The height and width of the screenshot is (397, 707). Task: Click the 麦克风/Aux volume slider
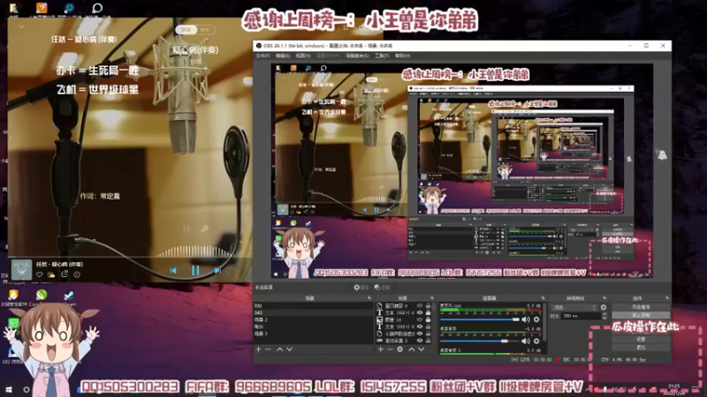click(480, 319)
